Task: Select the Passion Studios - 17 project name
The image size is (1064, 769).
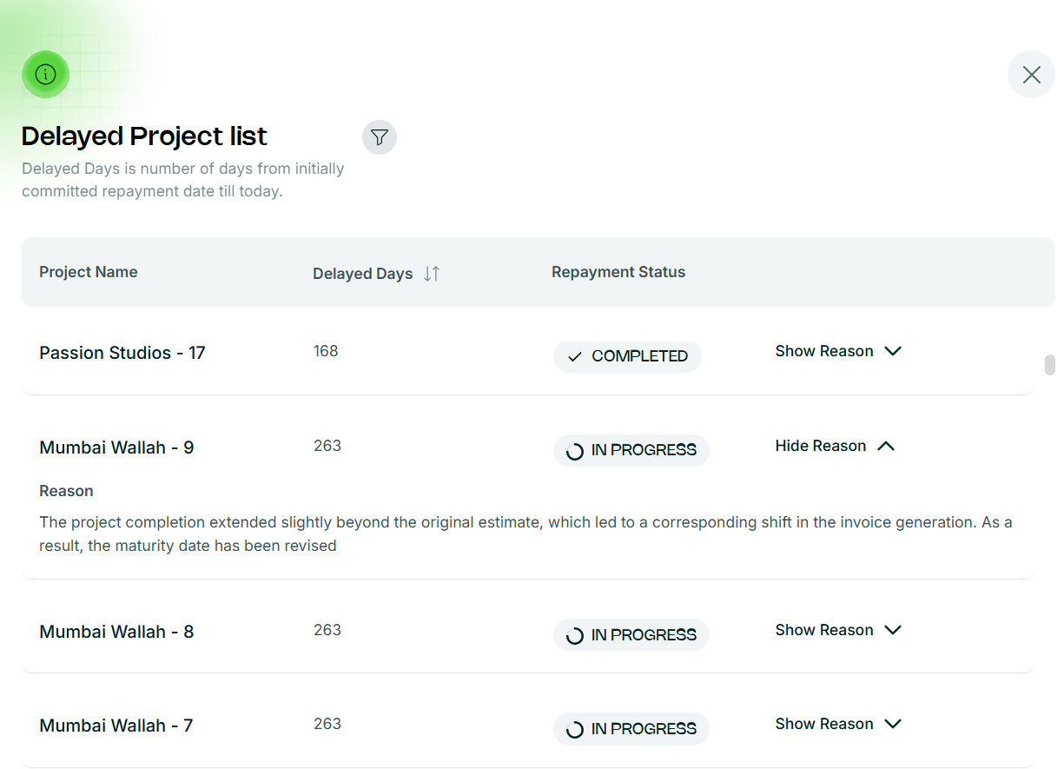Action: pyautogui.click(x=122, y=353)
